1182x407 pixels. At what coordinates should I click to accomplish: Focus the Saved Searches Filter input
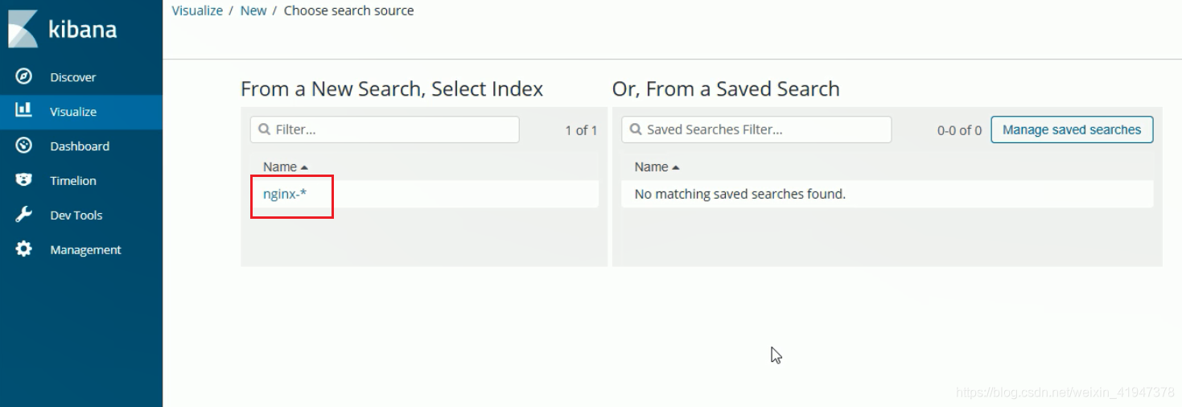coord(764,129)
